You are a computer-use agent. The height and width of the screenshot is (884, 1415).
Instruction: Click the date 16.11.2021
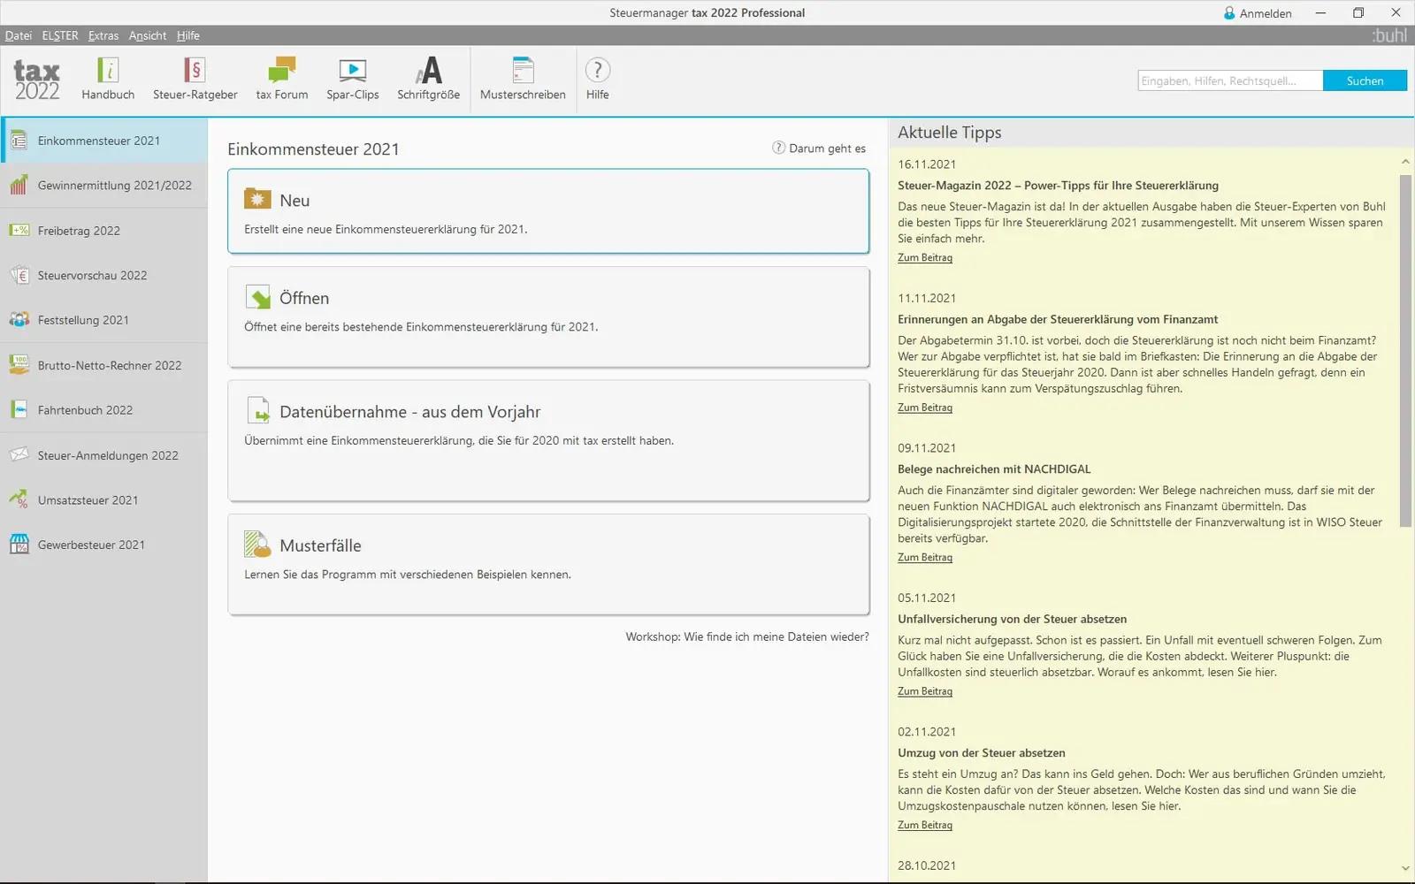click(x=927, y=164)
